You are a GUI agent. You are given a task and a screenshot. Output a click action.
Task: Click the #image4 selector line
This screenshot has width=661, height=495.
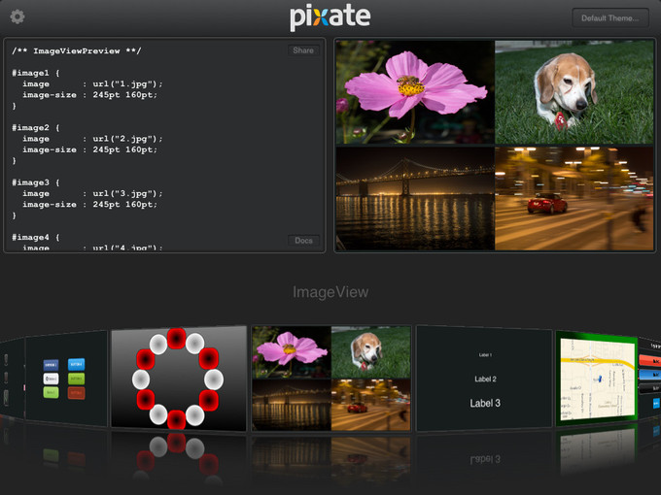point(36,237)
